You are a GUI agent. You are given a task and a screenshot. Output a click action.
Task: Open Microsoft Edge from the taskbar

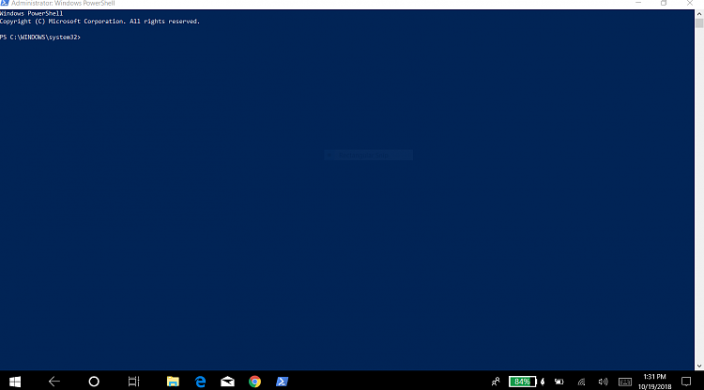(200, 382)
